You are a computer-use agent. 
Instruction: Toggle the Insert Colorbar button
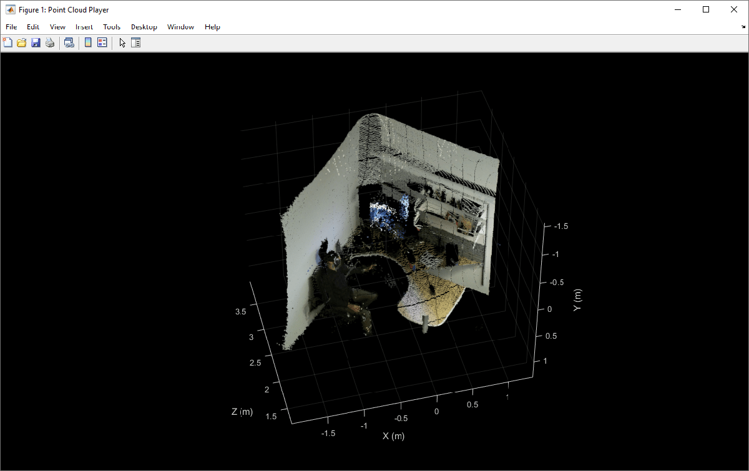point(88,42)
